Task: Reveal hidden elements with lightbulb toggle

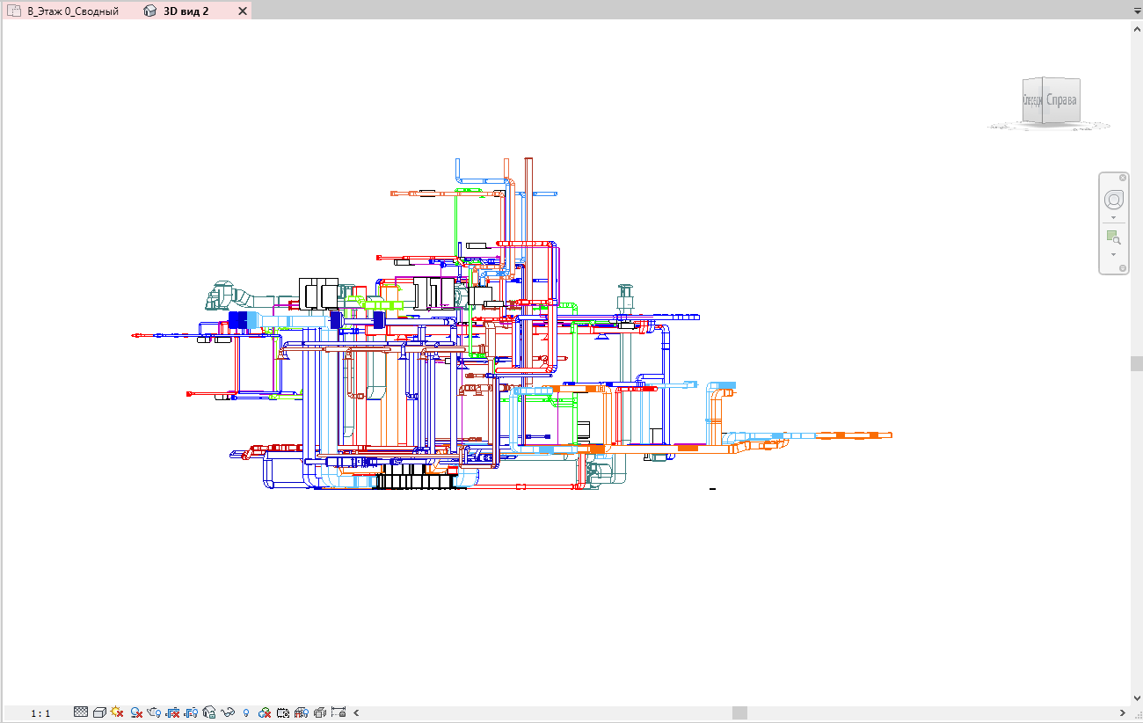Action: 244,712
